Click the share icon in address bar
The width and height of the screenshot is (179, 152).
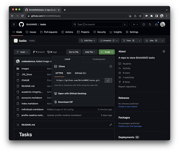coord(135,16)
